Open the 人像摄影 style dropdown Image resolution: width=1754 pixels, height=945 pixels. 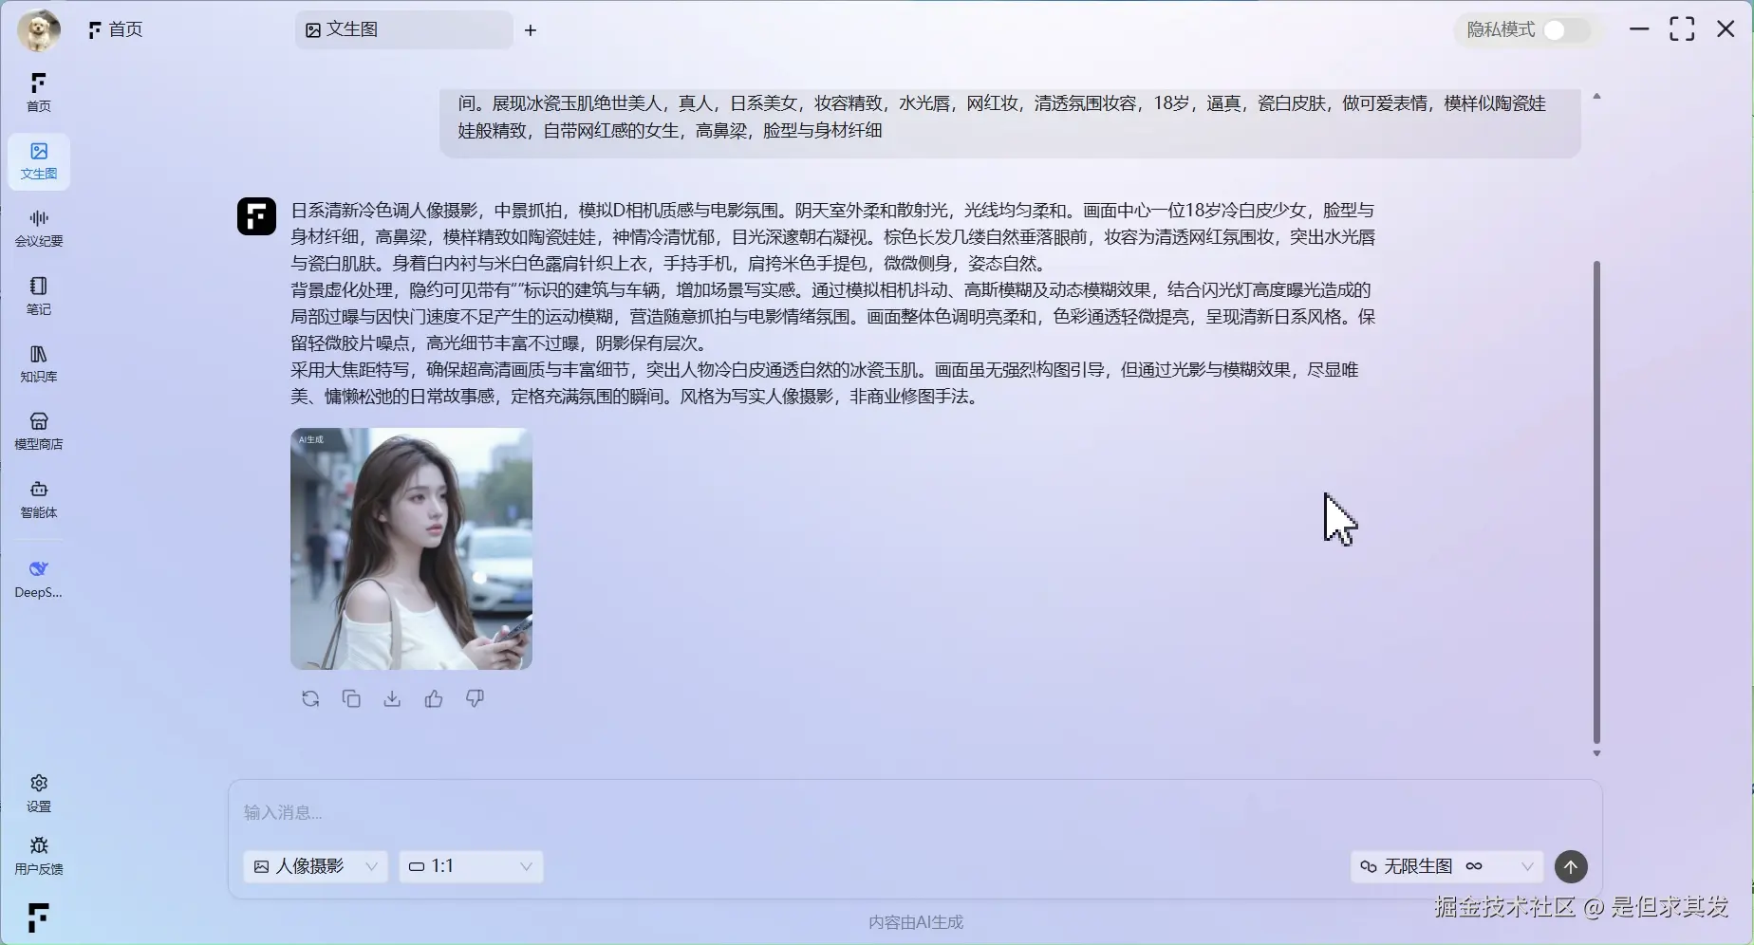[315, 866]
